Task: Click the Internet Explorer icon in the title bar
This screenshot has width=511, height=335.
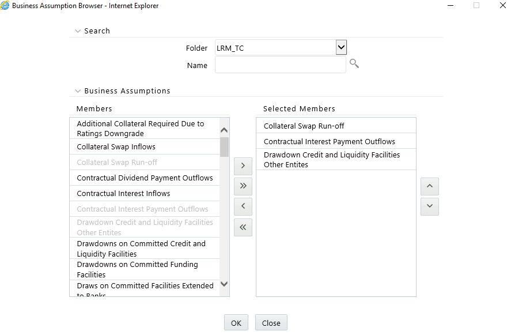Action: [6, 6]
